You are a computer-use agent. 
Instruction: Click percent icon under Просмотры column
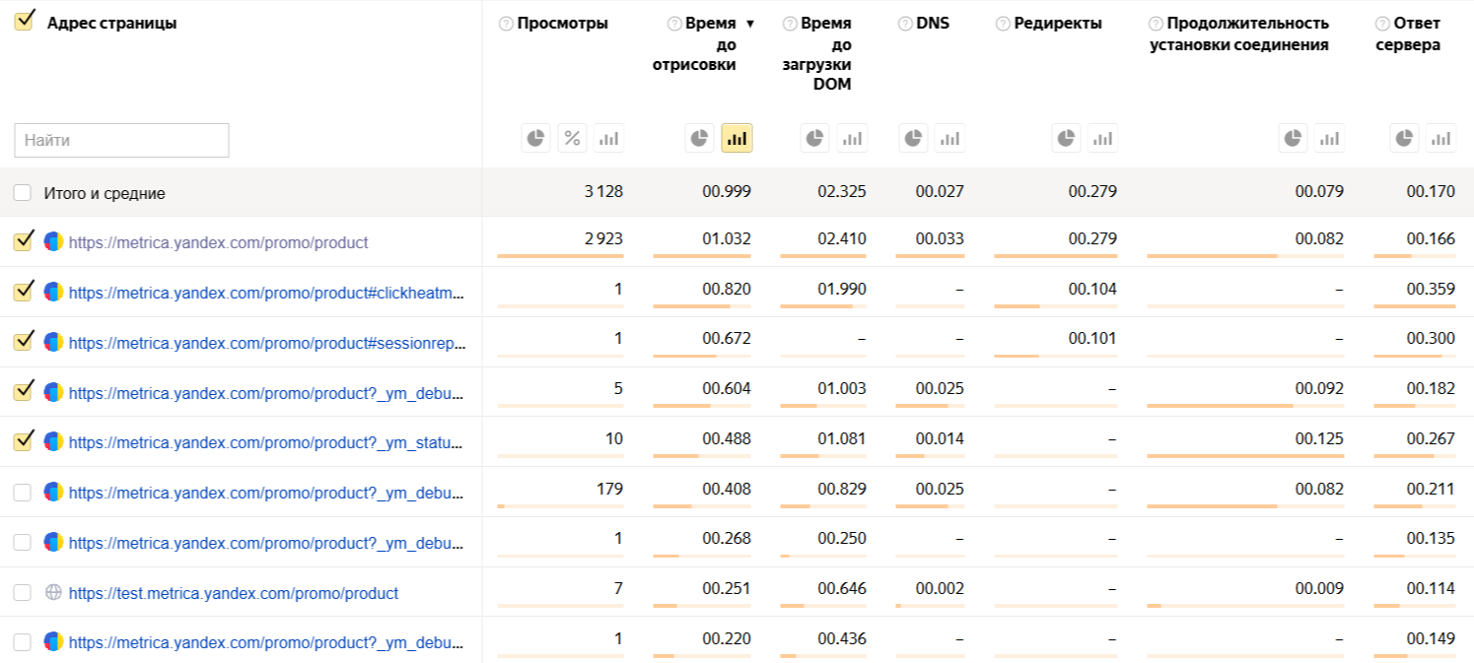pyautogui.click(x=572, y=139)
